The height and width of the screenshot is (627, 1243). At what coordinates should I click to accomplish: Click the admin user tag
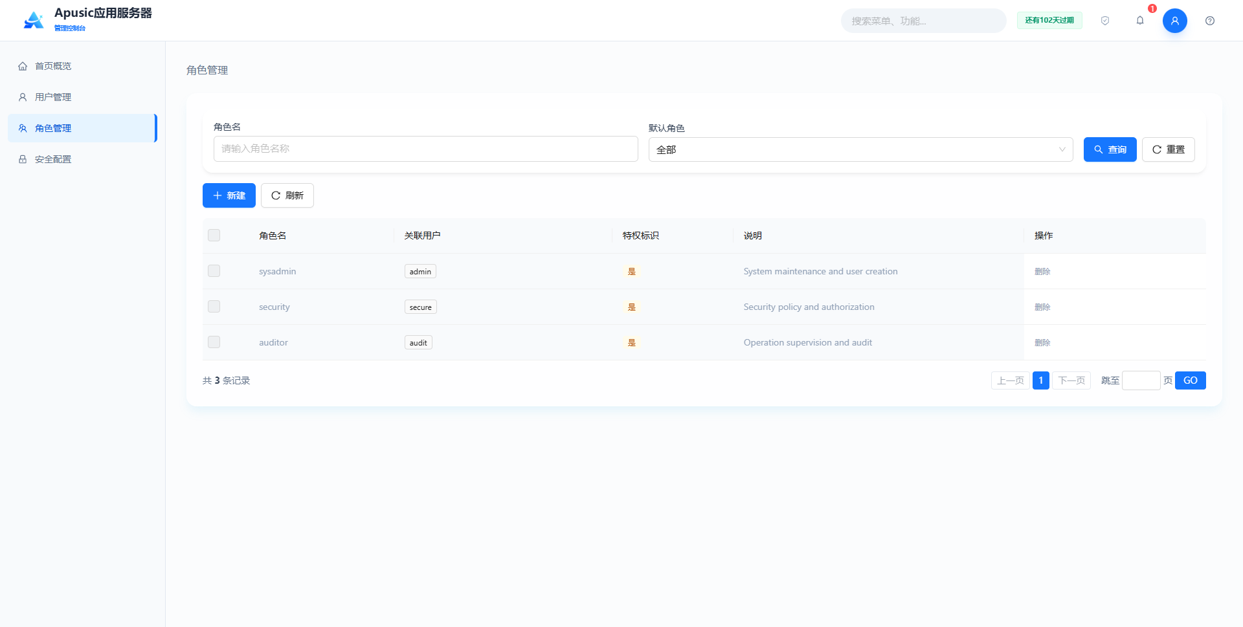coord(420,271)
